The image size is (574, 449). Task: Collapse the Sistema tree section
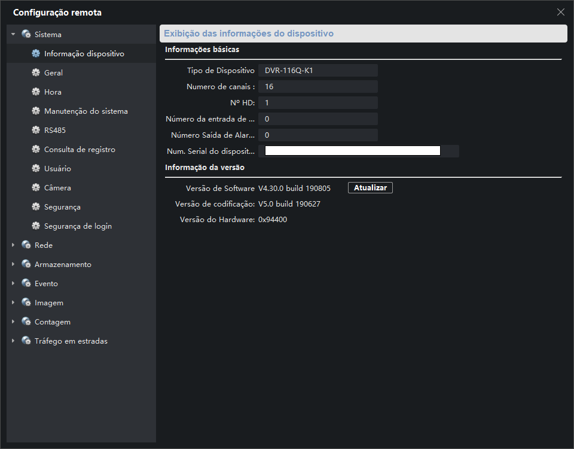coord(13,35)
